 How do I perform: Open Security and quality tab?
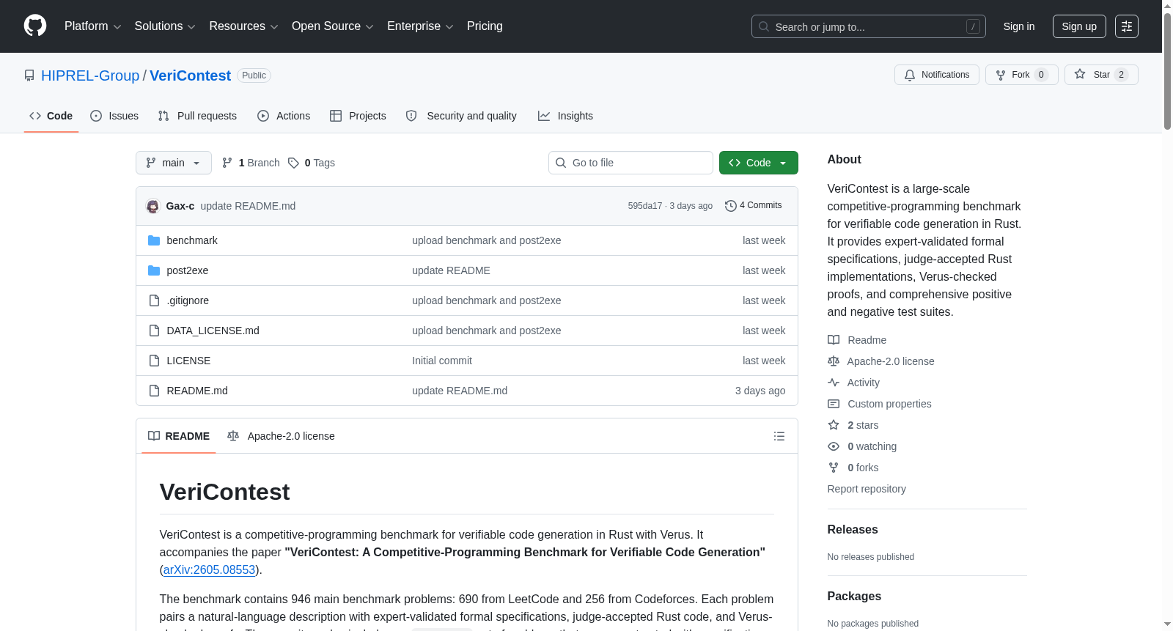pyautogui.click(x=461, y=116)
